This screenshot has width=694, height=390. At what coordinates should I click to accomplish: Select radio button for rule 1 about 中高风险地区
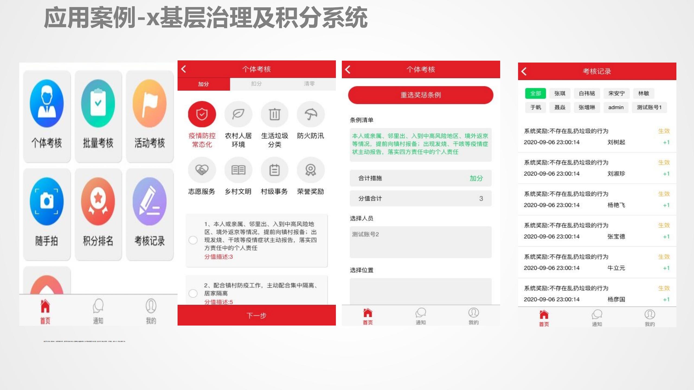[193, 240]
